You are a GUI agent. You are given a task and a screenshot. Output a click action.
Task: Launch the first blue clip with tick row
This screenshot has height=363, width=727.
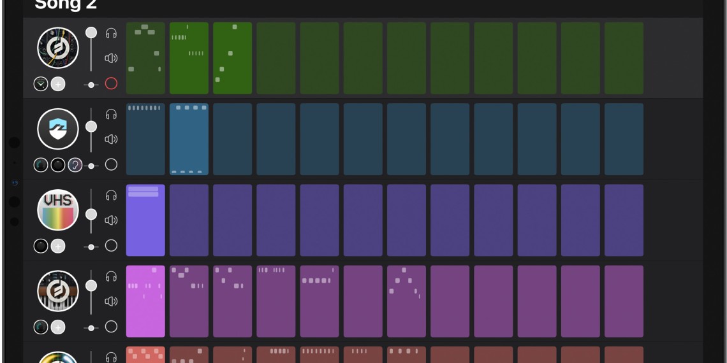145,139
